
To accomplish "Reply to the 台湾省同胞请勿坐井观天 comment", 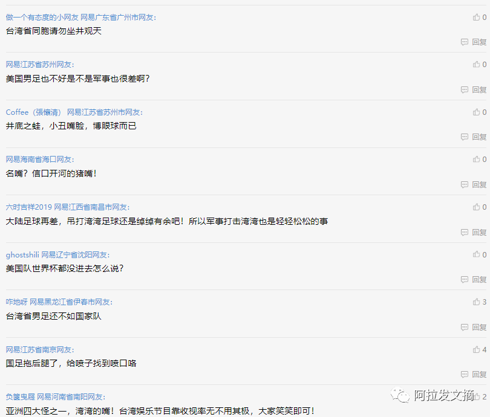I will pyautogui.click(x=474, y=42).
